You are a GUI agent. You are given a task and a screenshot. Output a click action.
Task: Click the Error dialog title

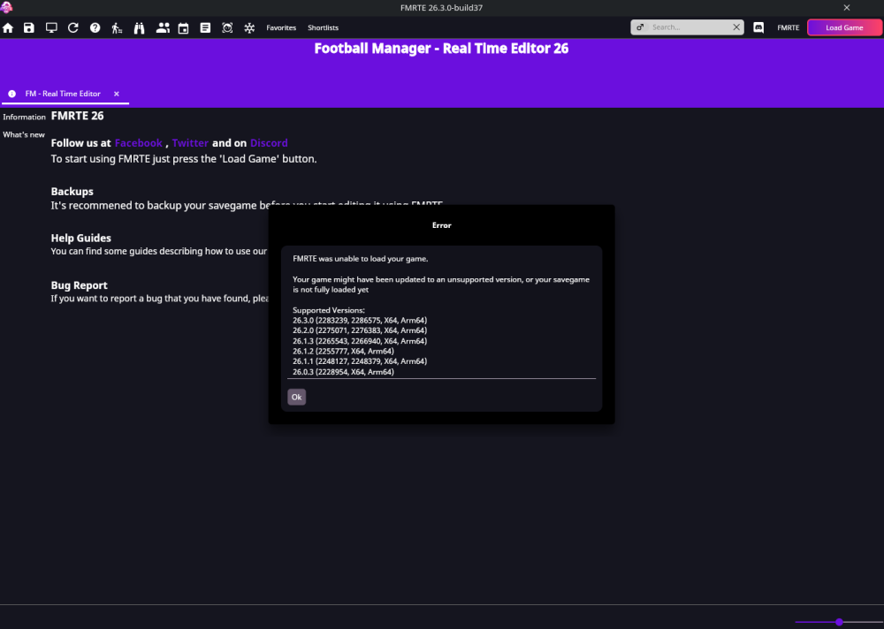point(441,225)
